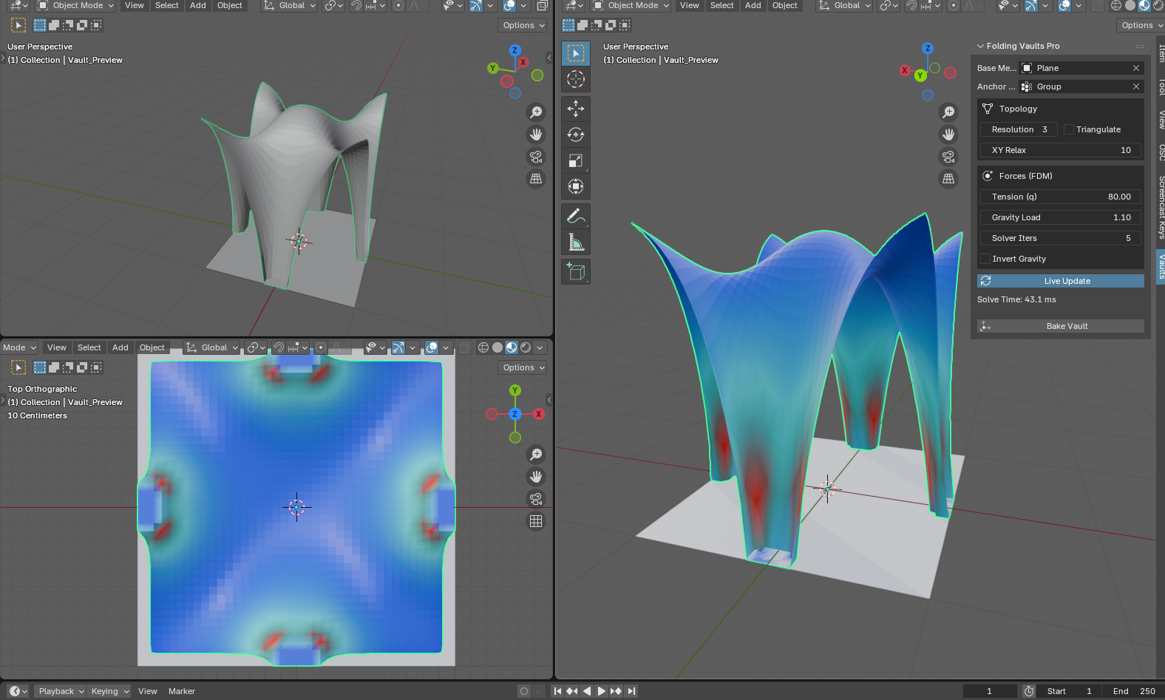Activate the combined Transform tool
The height and width of the screenshot is (700, 1165).
(576, 186)
